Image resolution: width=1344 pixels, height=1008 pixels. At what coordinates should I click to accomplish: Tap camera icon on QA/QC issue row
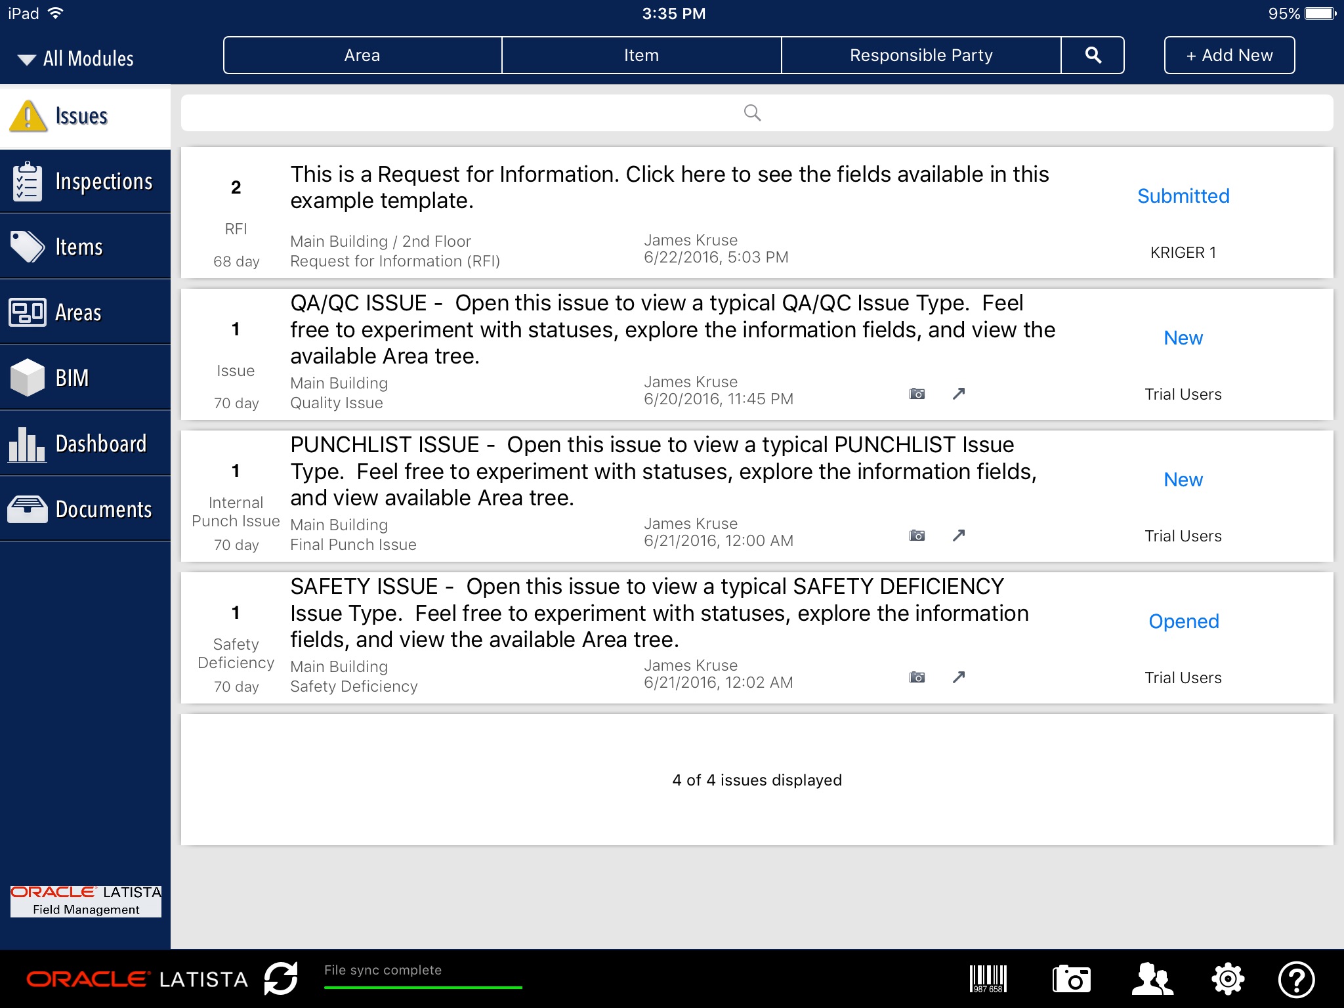click(x=917, y=394)
